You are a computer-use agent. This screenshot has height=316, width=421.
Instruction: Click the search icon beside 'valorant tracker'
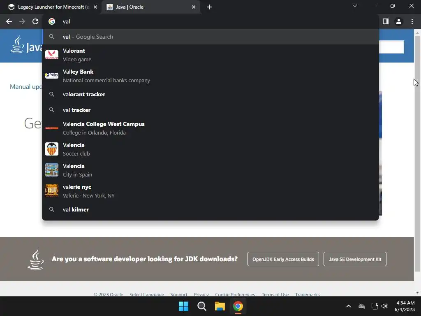pyautogui.click(x=52, y=94)
